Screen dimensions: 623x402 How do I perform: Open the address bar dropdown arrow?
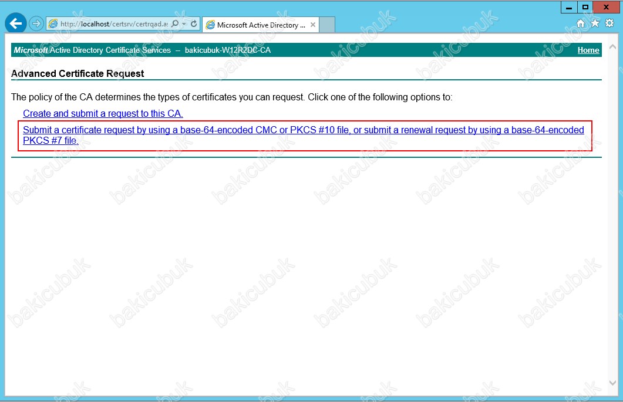tap(184, 24)
